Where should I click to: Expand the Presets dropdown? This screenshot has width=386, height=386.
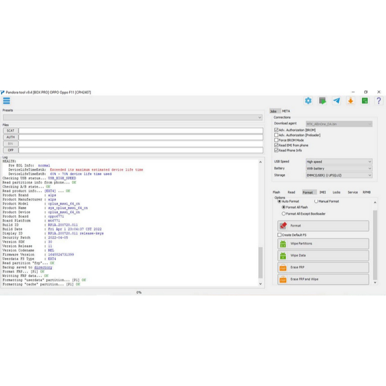pyautogui.click(x=133, y=118)
